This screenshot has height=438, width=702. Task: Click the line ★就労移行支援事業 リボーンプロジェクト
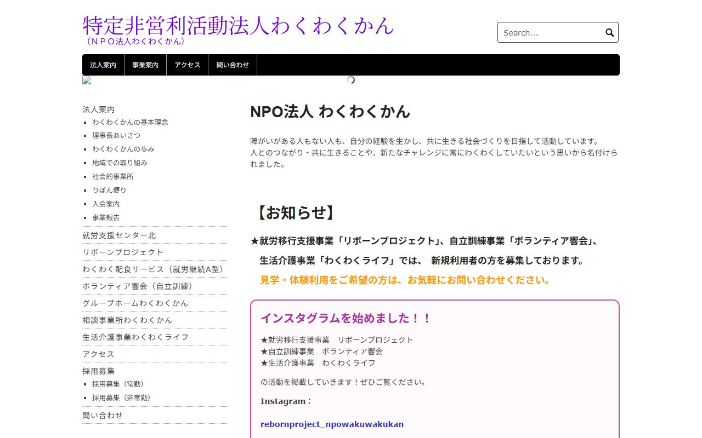(337, 339)
